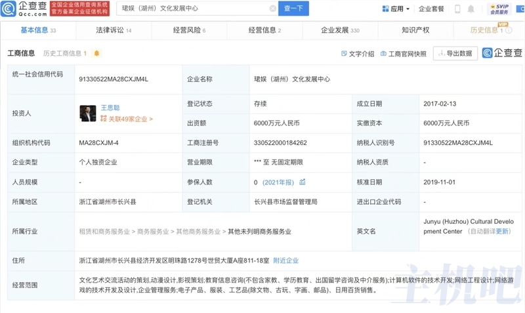Select the 工商信息 section heading
525x313 pixels.
click(x=21, y=53)
